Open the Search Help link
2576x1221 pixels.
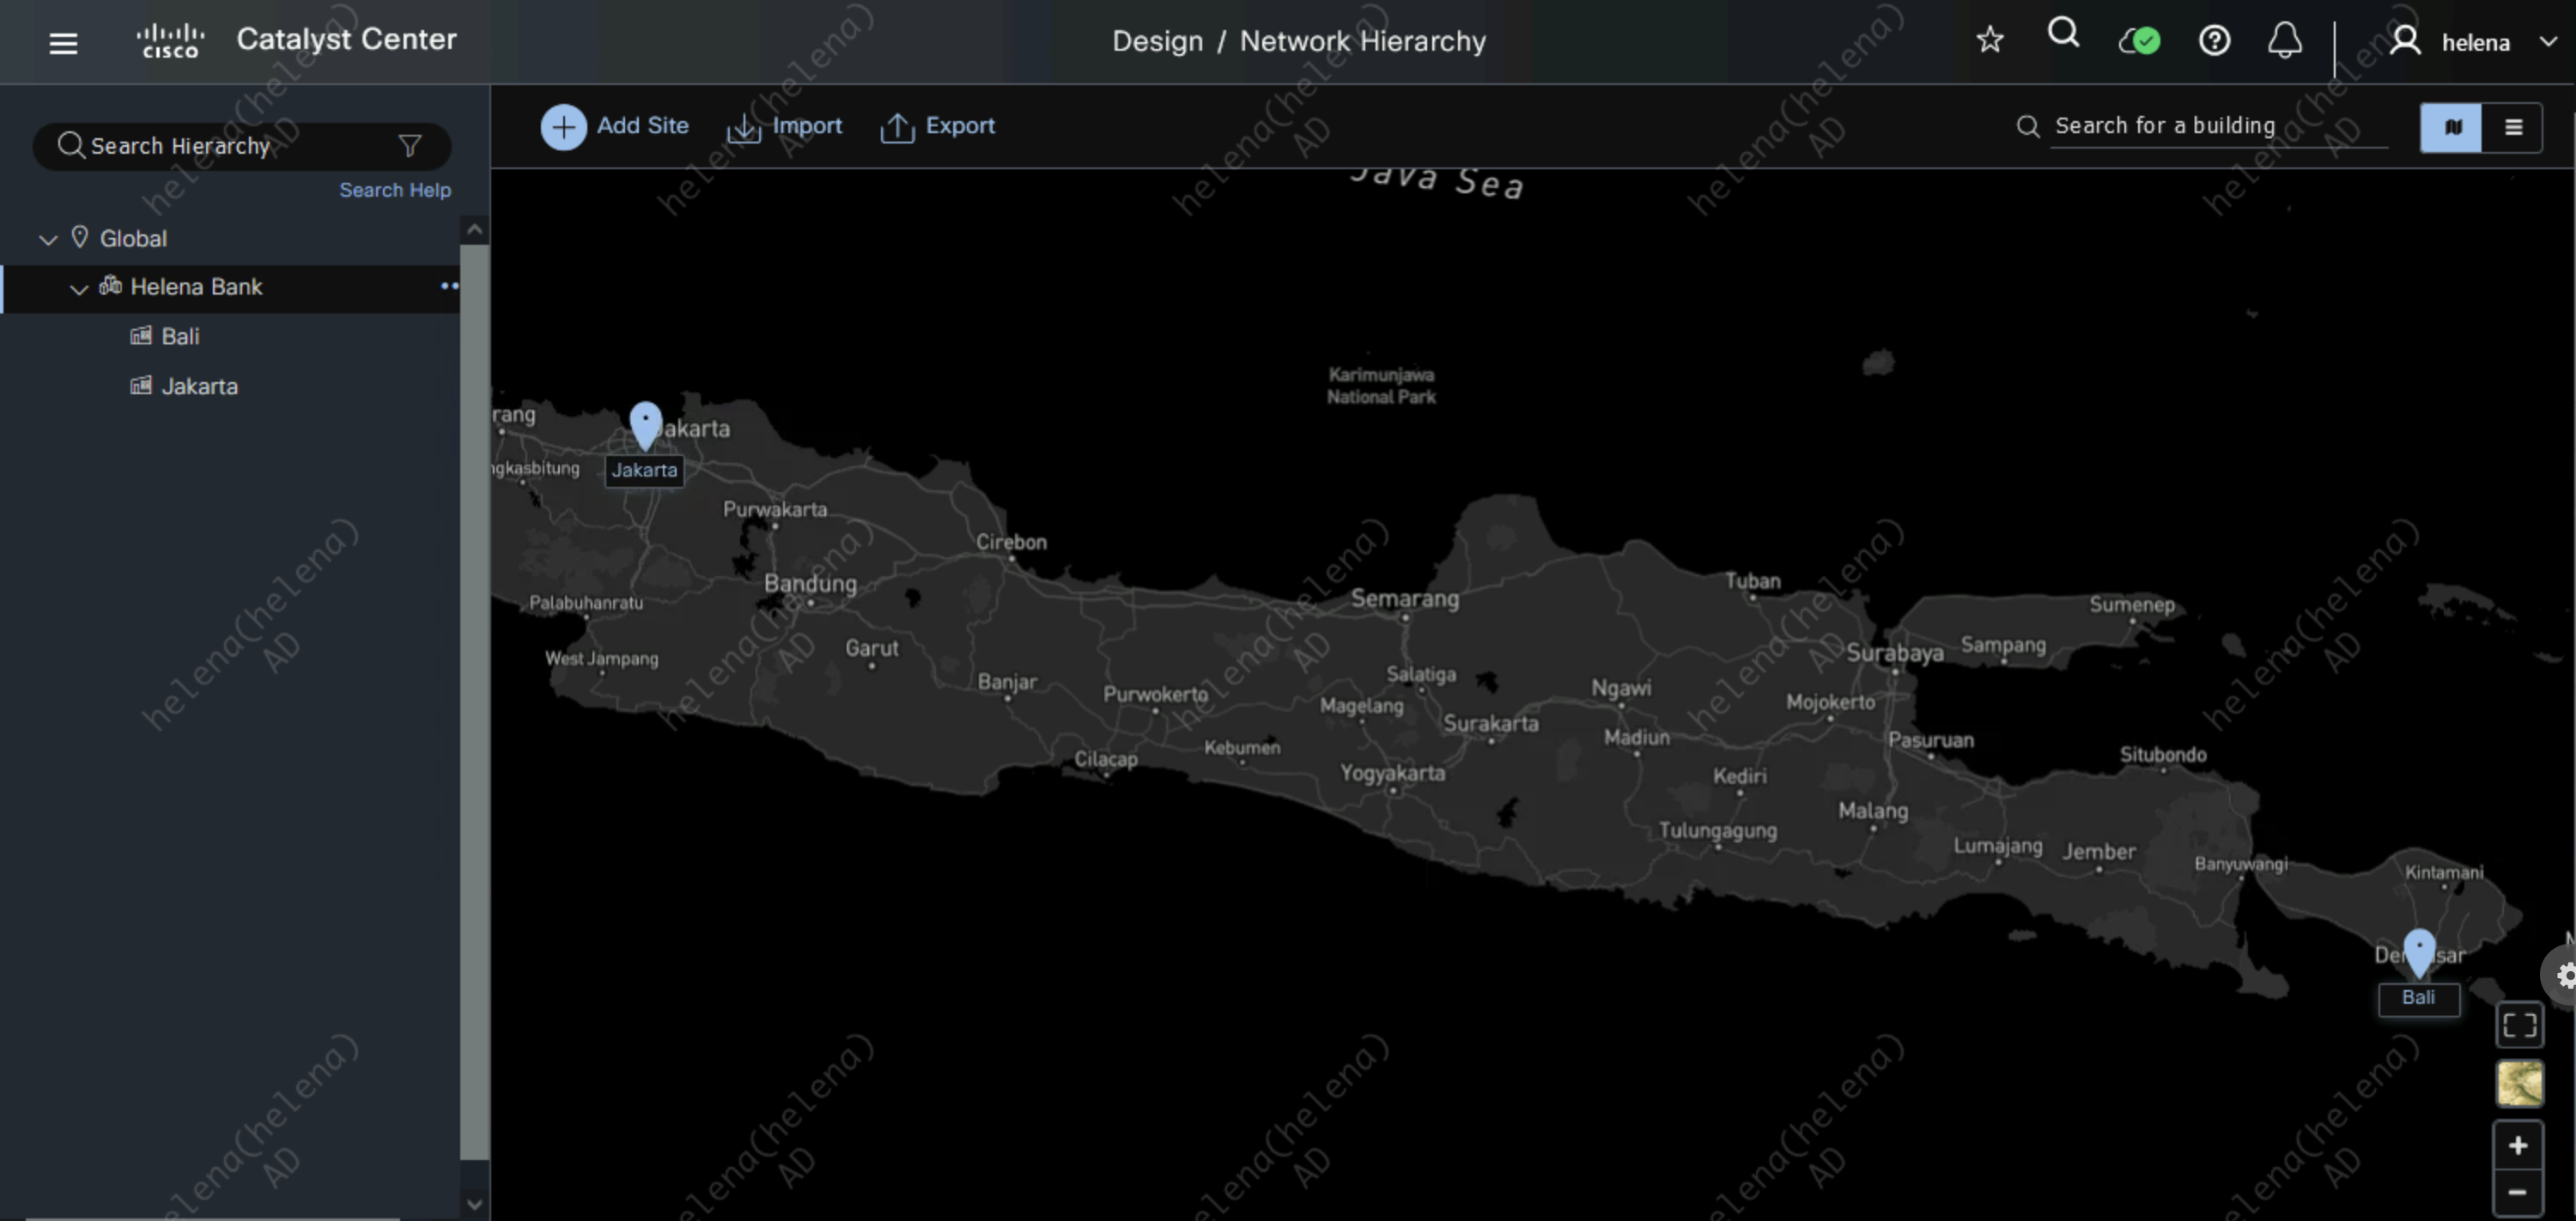(394, 190)
